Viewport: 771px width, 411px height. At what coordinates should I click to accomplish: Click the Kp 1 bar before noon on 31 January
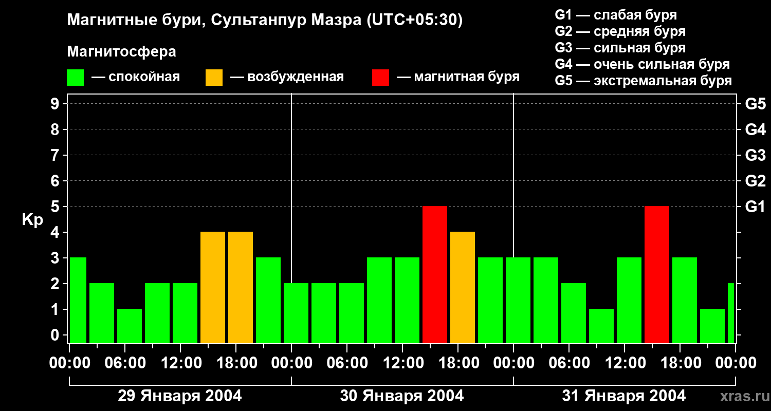click(x=601, y=326)
